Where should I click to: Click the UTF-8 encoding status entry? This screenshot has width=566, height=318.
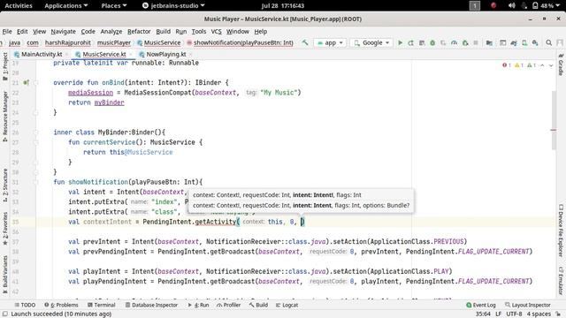tap(514, 314)
